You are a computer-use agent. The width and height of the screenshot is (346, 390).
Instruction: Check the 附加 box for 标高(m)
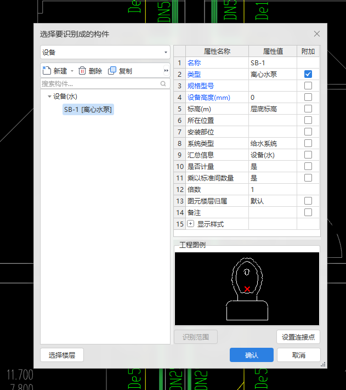pos(308,109)
